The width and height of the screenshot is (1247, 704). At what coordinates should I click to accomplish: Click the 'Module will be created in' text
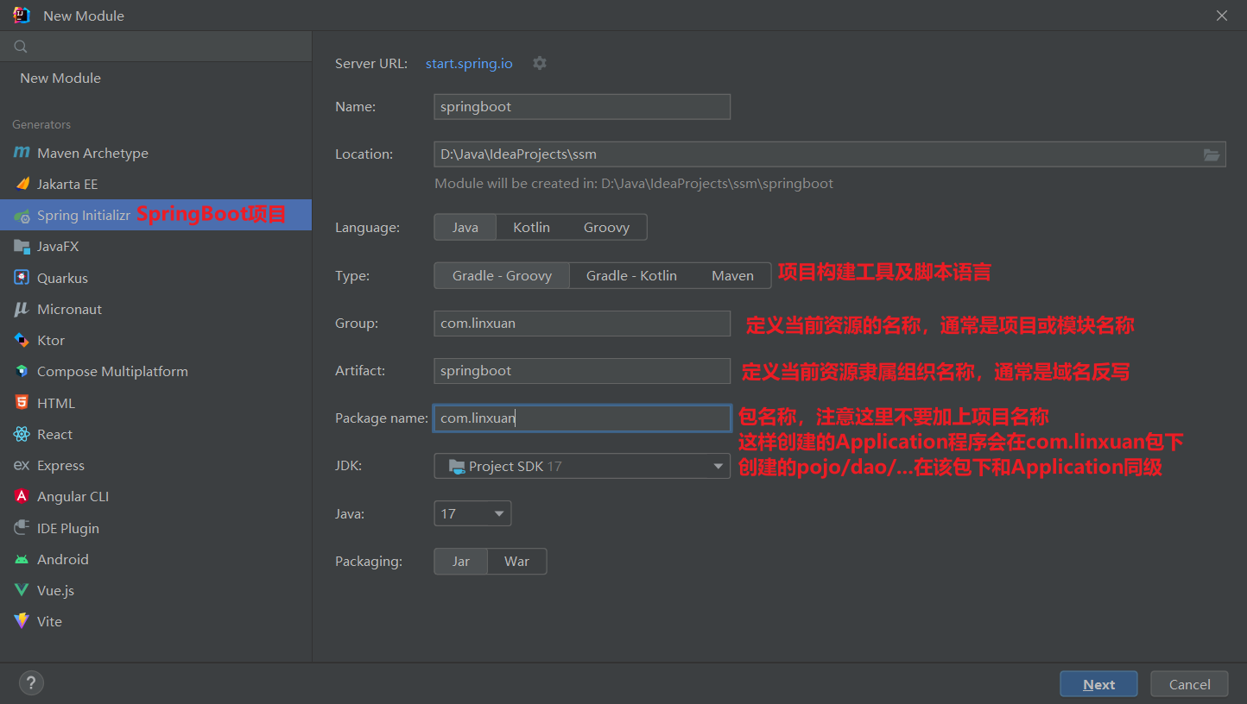click(x=634, y=183)
